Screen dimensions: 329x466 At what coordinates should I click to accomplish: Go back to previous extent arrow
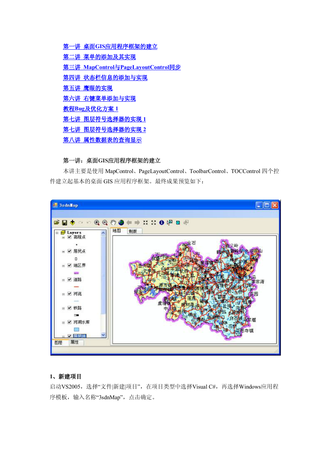point(129,223)
